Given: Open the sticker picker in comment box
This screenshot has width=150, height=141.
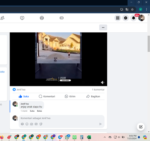Looking at the screenshot, I should click(x=41, y=124).
